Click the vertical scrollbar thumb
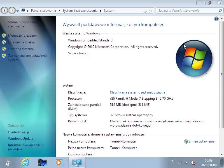224x168 pixels. 221,74
